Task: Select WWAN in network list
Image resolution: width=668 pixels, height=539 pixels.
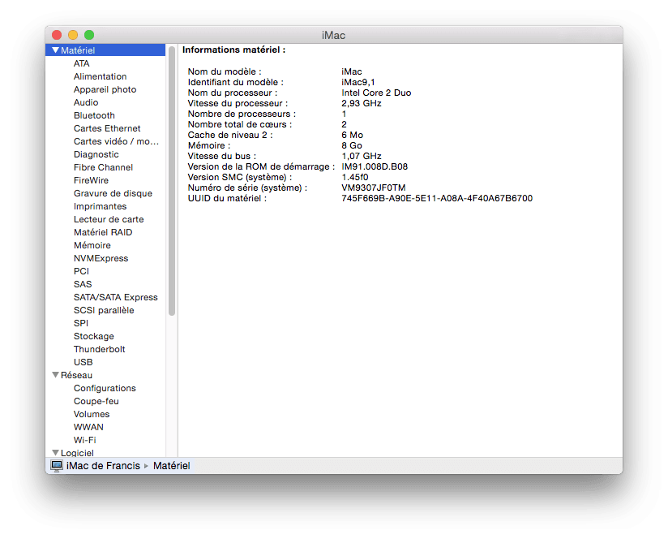Action: 88,427
